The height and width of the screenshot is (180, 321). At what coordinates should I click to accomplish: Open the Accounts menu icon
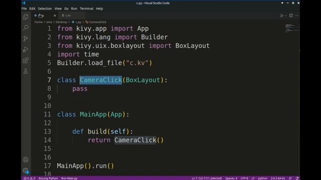26,159
